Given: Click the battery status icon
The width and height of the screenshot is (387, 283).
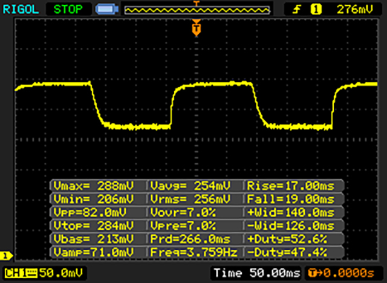Looking at the screenshot, I should tap(107, 10).
